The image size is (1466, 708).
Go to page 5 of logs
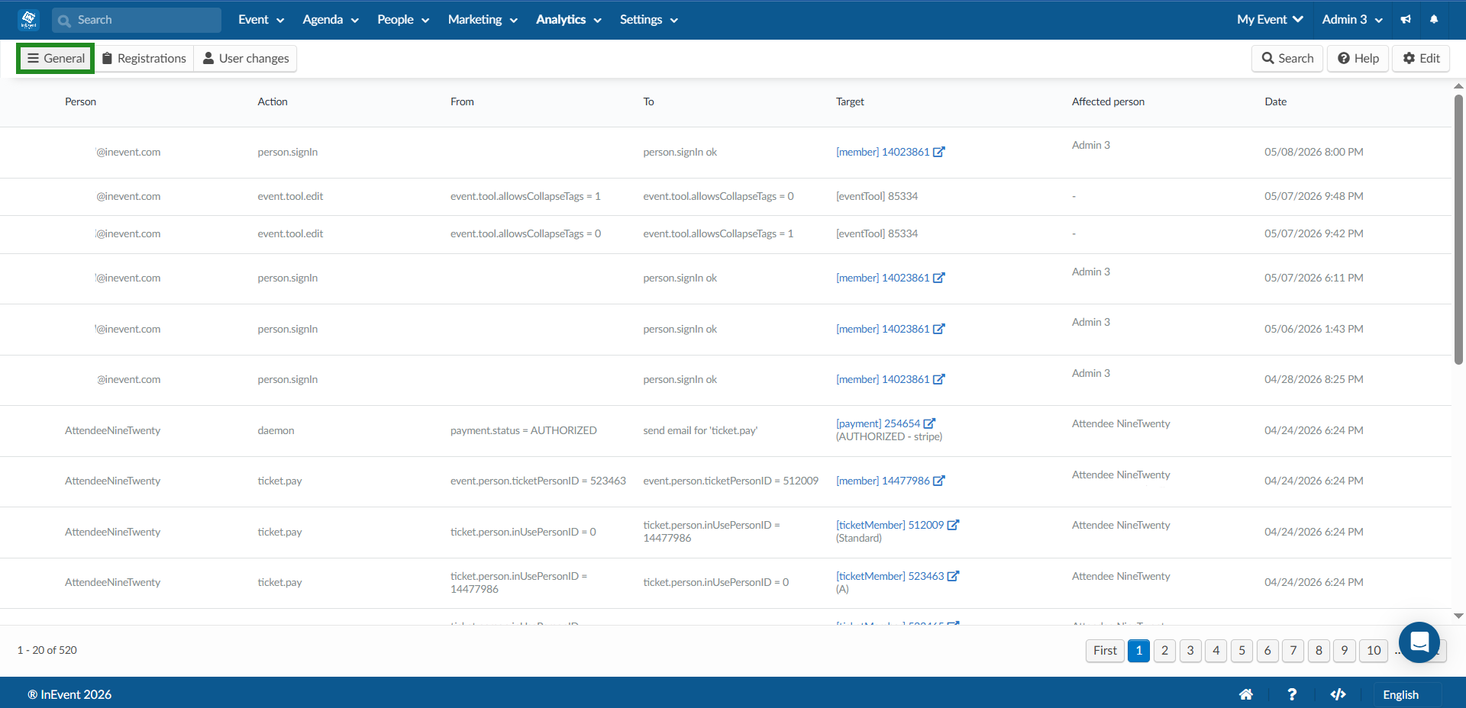pyautogui.click(x=1242, y=650)
